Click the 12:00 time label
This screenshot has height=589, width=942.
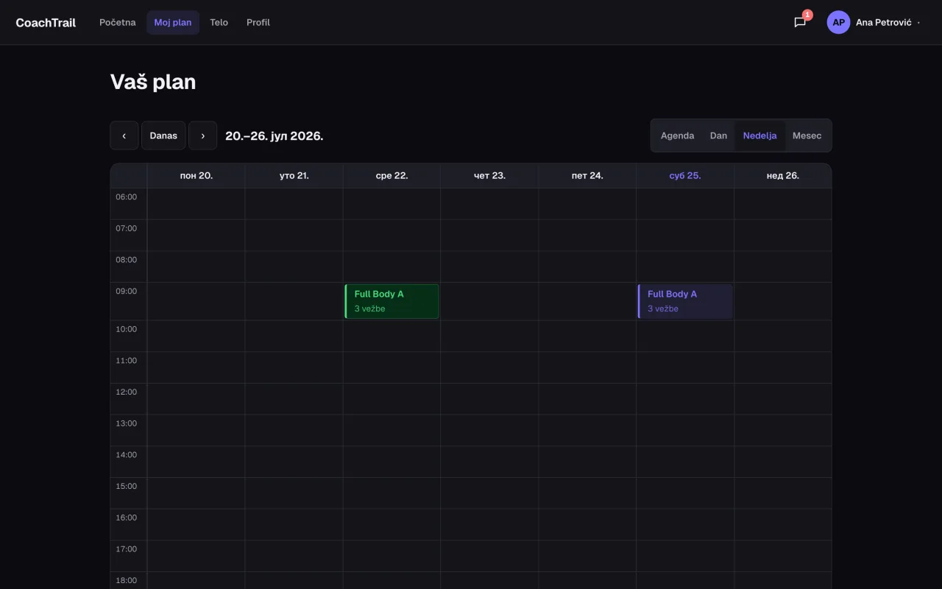click(x=127, y=392)
